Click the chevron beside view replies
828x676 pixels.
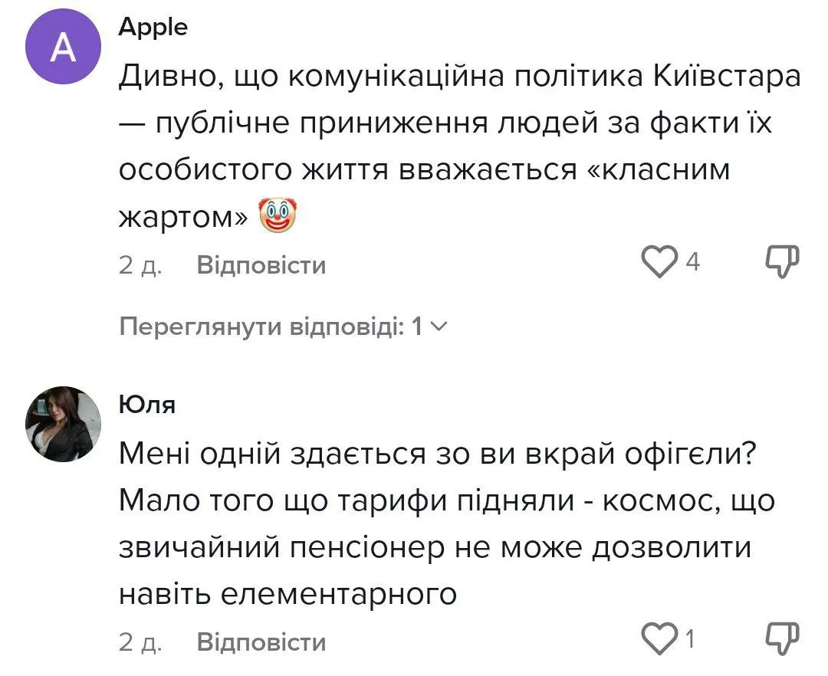[439, 327]
